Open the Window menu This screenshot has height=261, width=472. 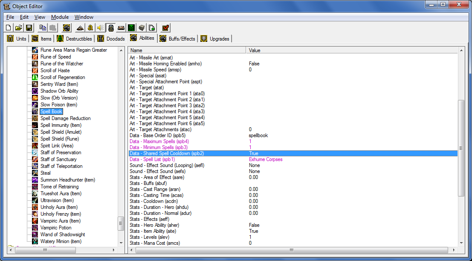pyautogui.click(x=84, y=17)
